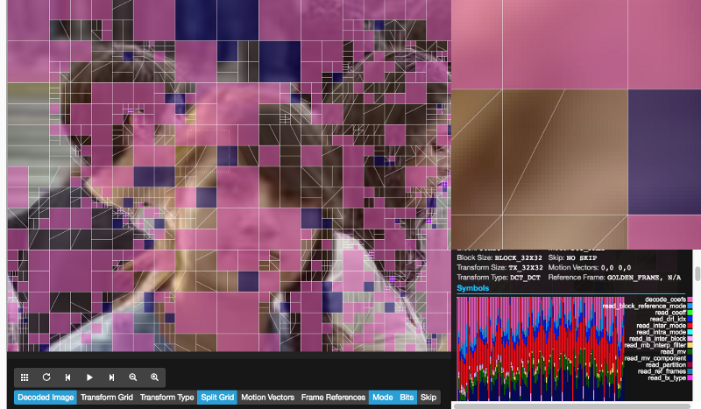Click the symbols stacked bar chart
Screen dimensions: 701x409
pyautogui.click(x=540, y=349)
